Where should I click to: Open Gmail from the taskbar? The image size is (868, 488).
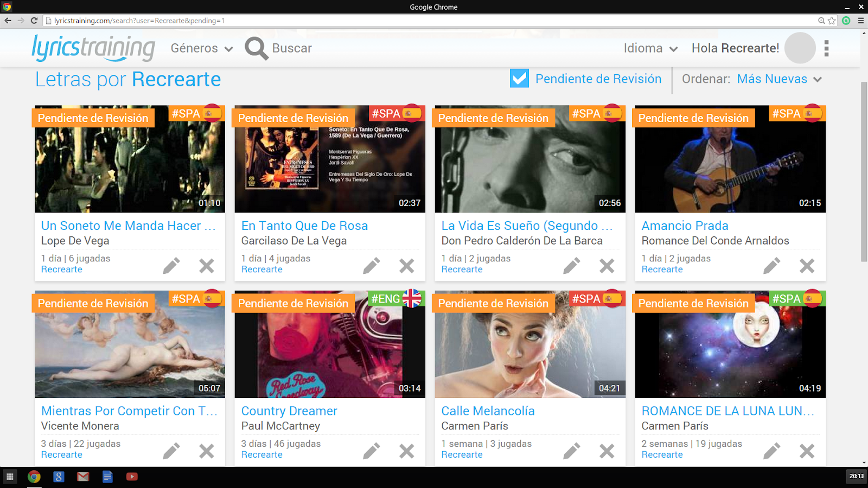83,477
